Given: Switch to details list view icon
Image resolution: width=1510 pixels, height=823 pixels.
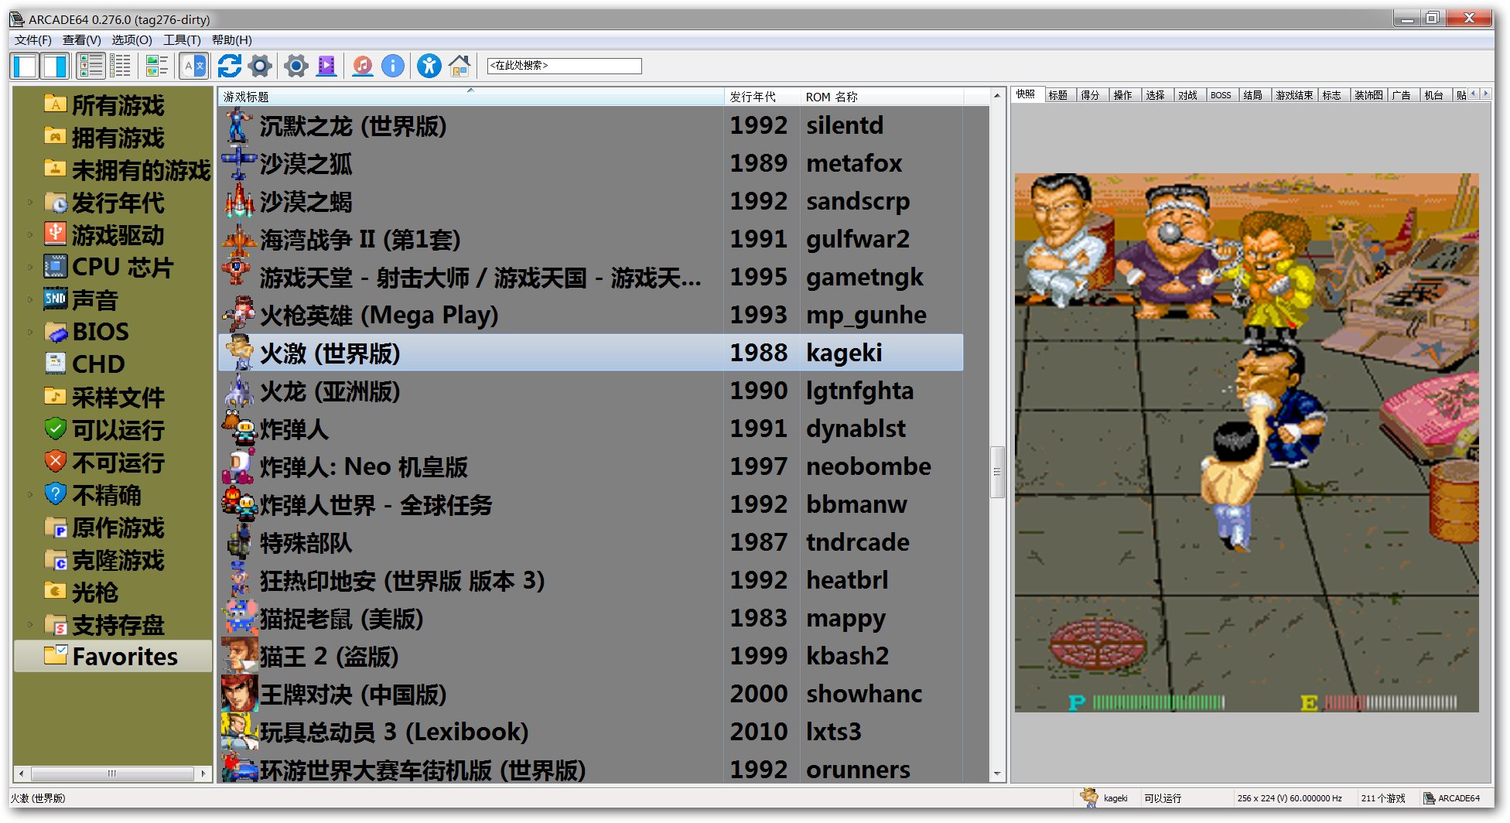Looking at the screenshot, I should [91, 67].
